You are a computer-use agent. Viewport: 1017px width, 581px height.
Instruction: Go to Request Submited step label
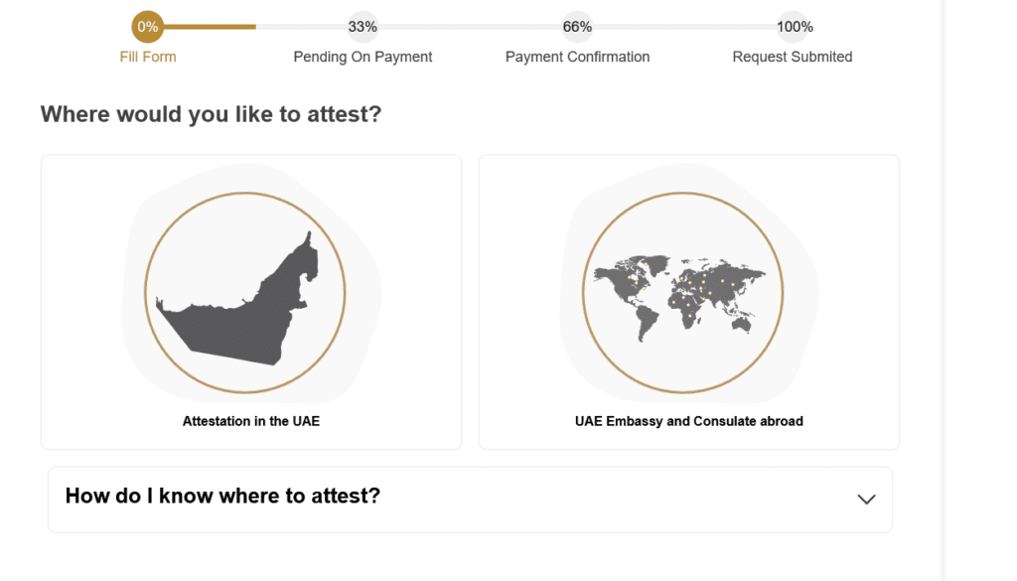pos(792,57)
